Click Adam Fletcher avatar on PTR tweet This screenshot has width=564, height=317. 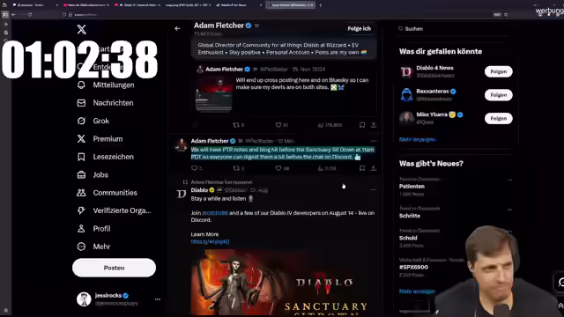(182, 145)
